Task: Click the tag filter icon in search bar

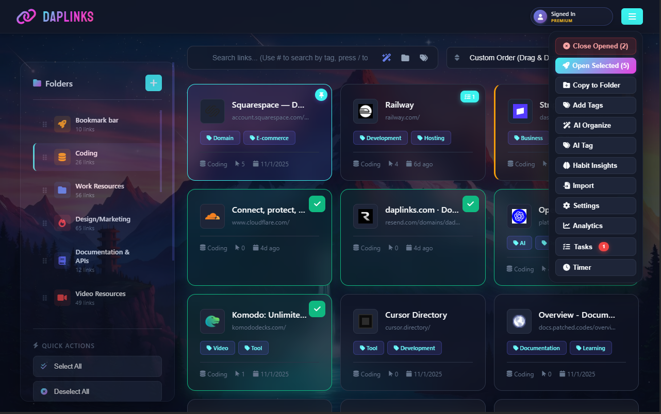Action: tap(424, 58)
